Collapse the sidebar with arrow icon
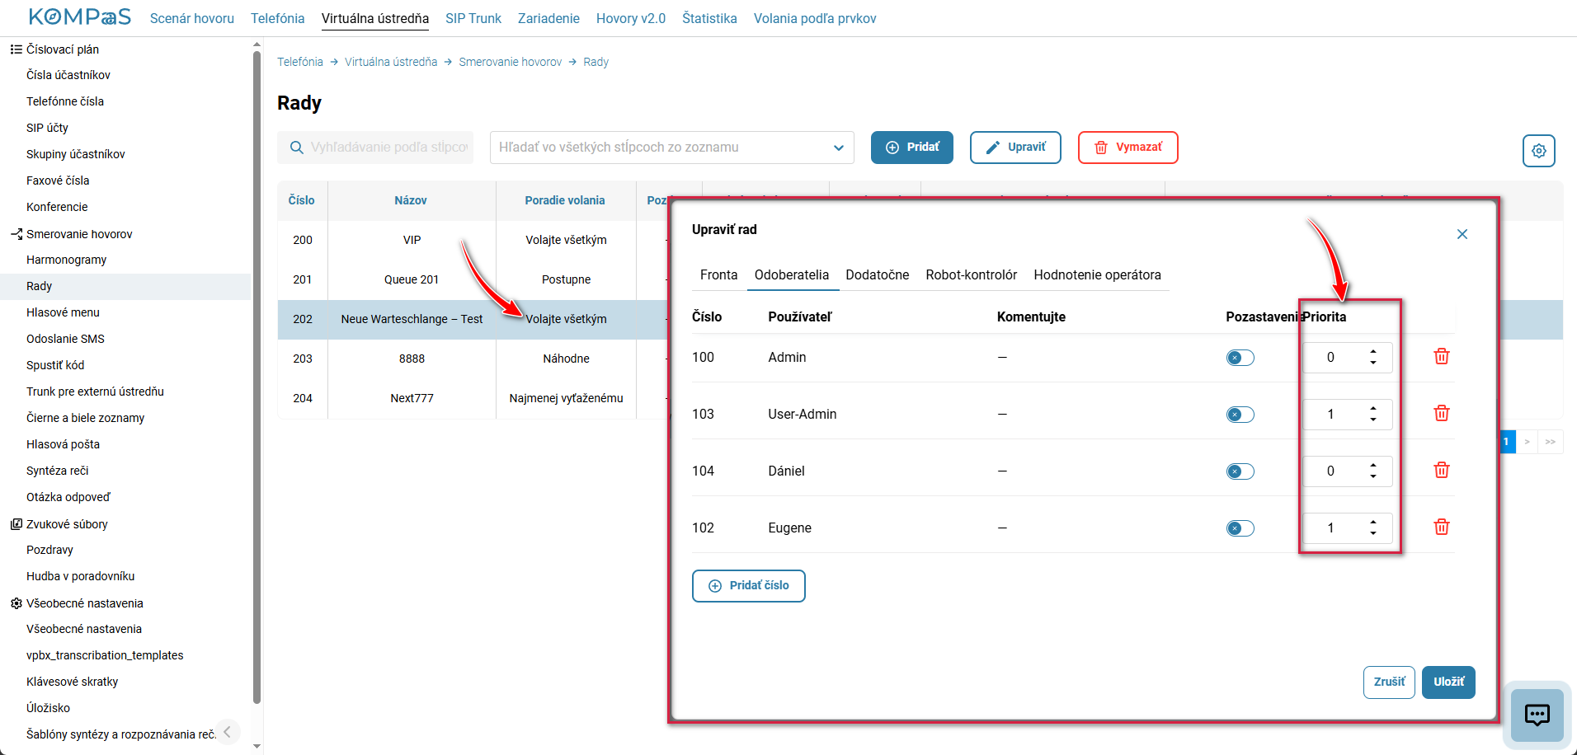The height and width of the screenshot is (755, 1577). 227,732
